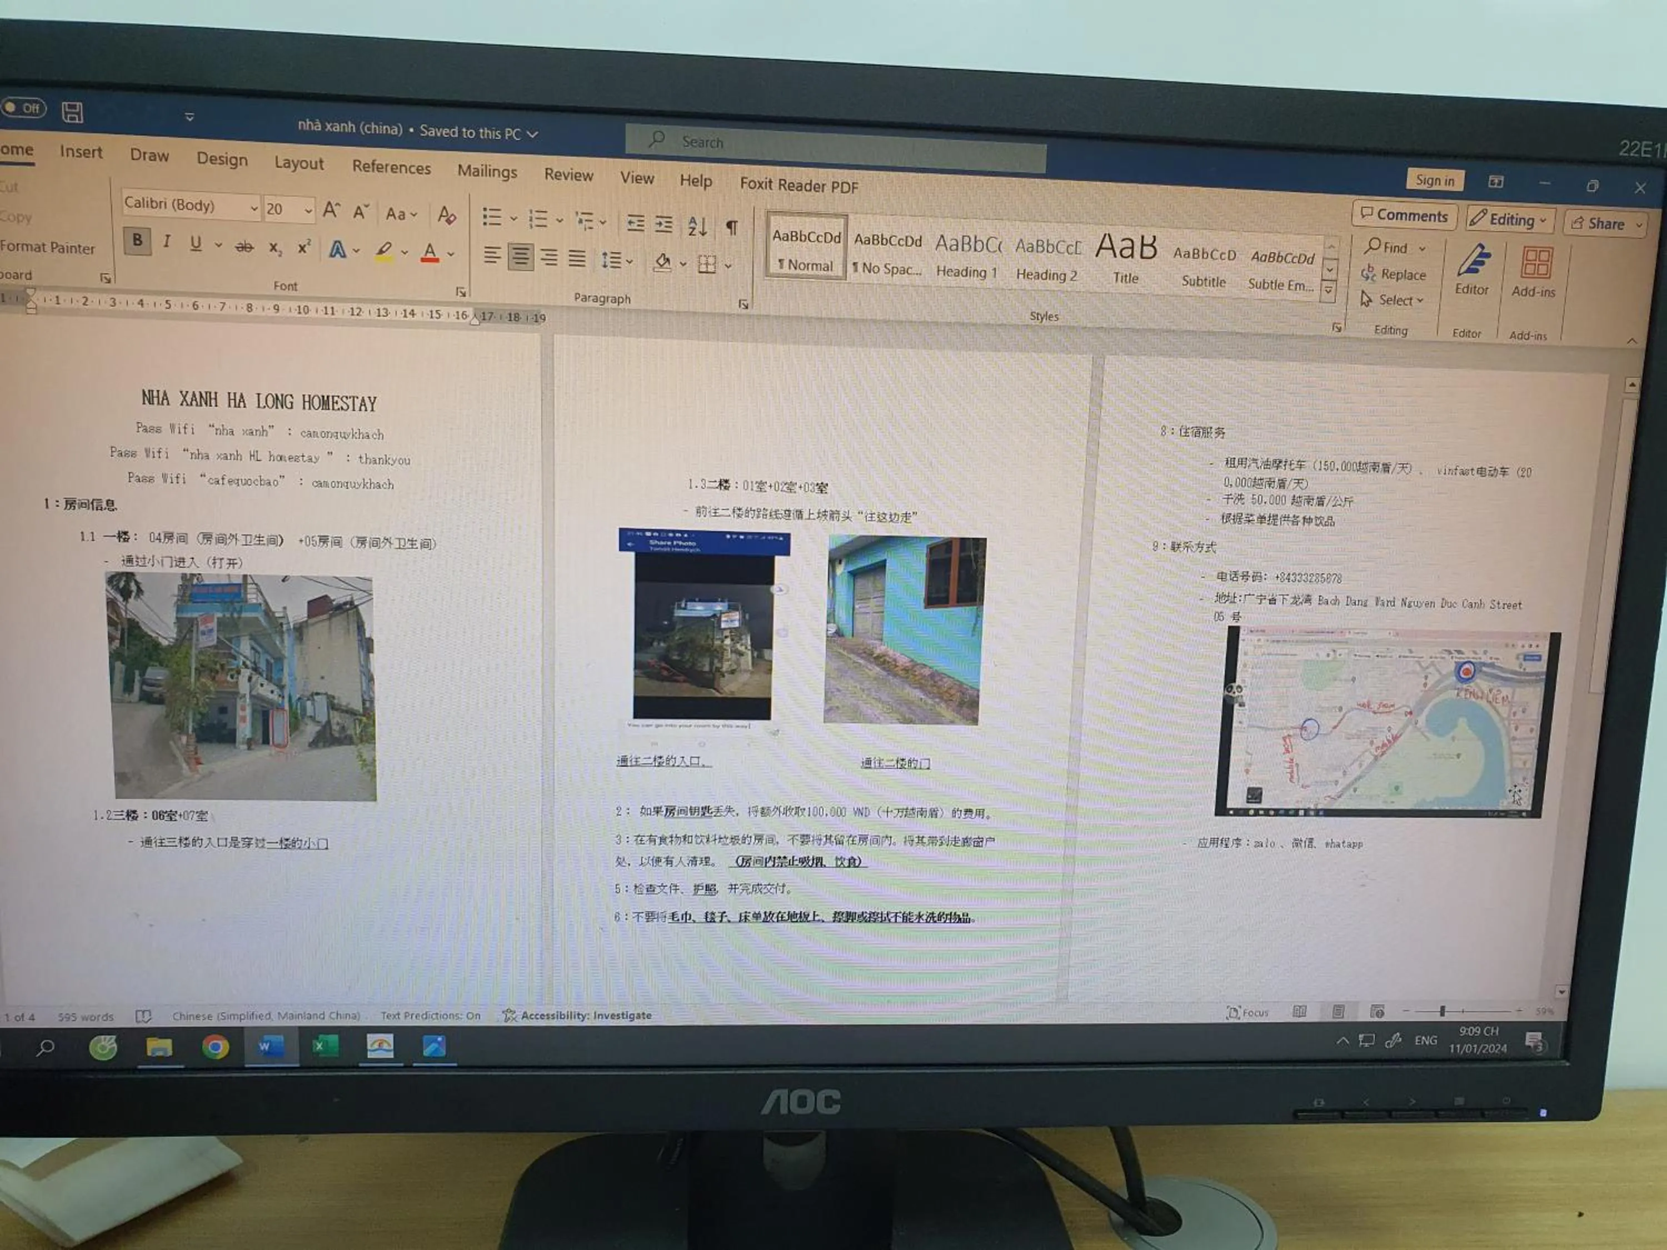Click the Show/Hide paragraph marks icon
Screen dimensions: 1667x1250
tap(731, 228)
